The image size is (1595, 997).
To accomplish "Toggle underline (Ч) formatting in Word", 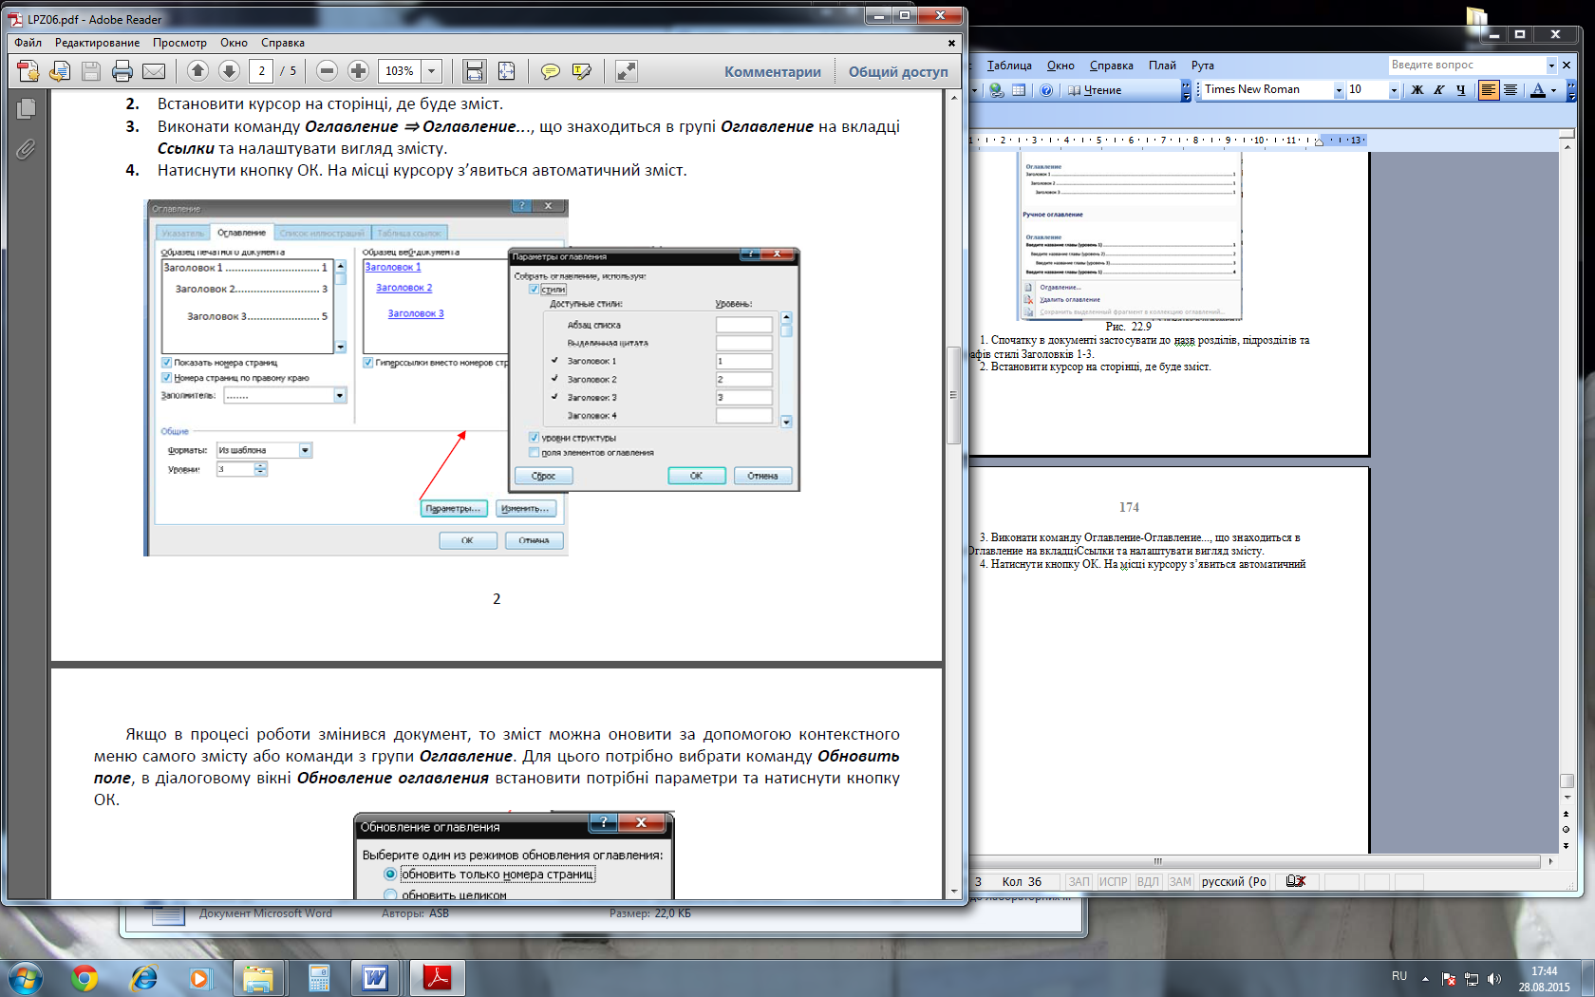I will point(1460,90).
